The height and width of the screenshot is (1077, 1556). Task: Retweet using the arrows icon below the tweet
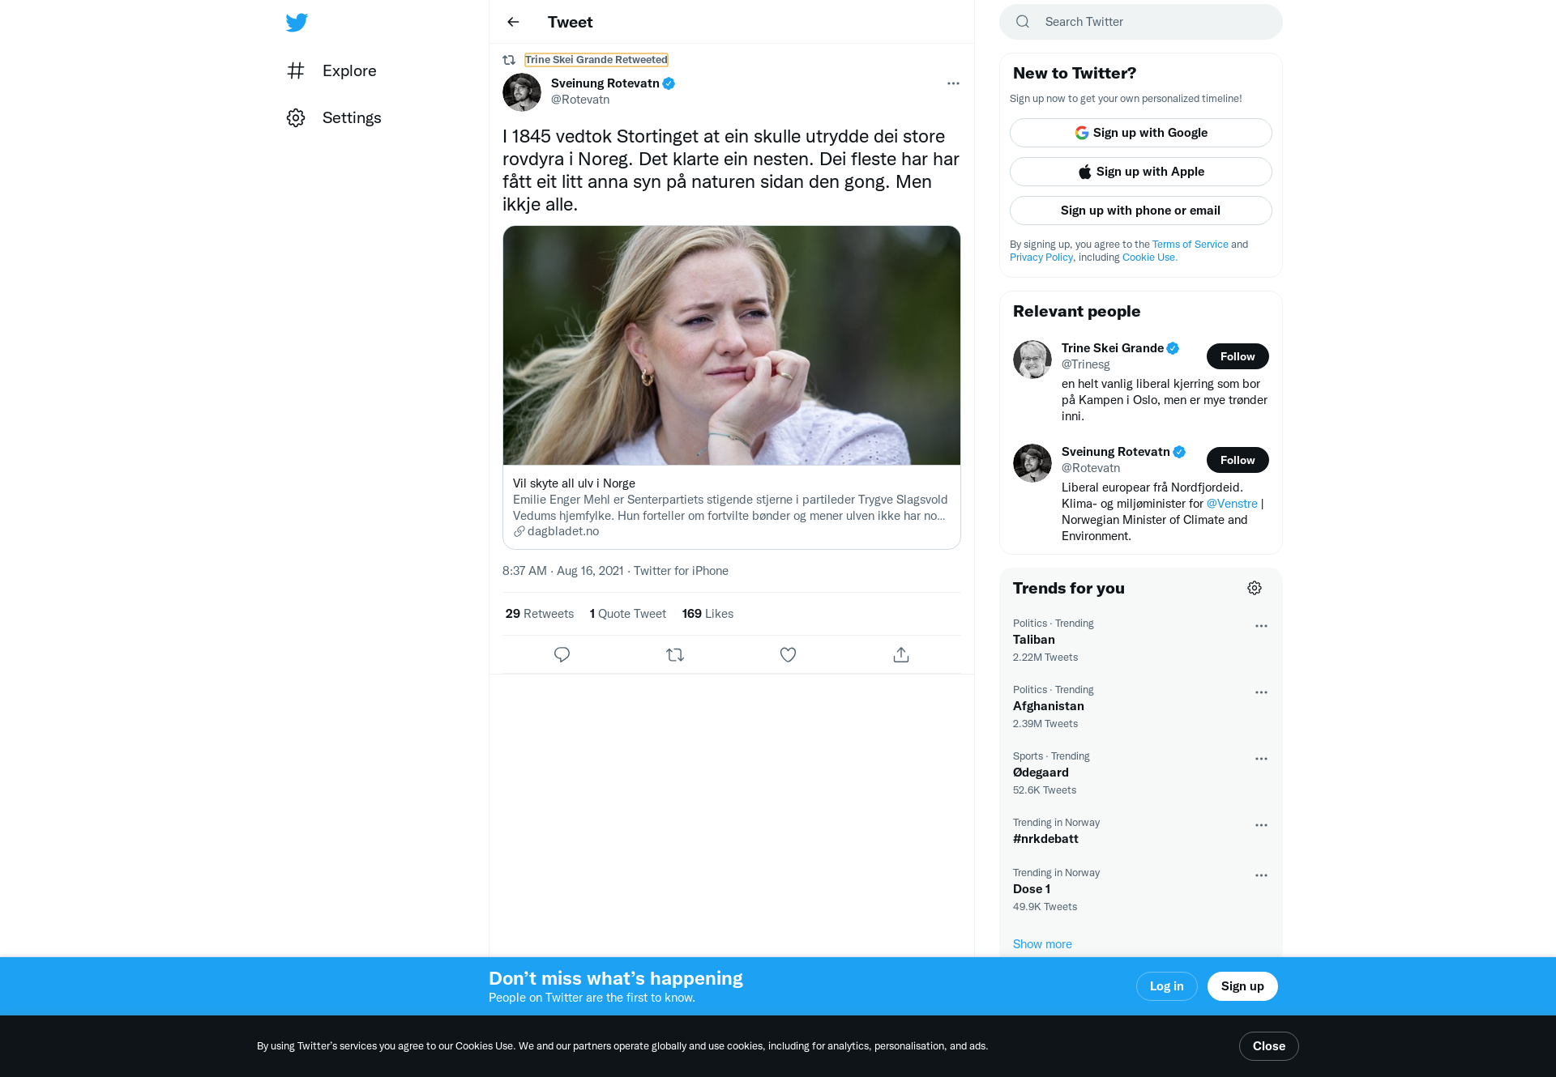[675, 654]
